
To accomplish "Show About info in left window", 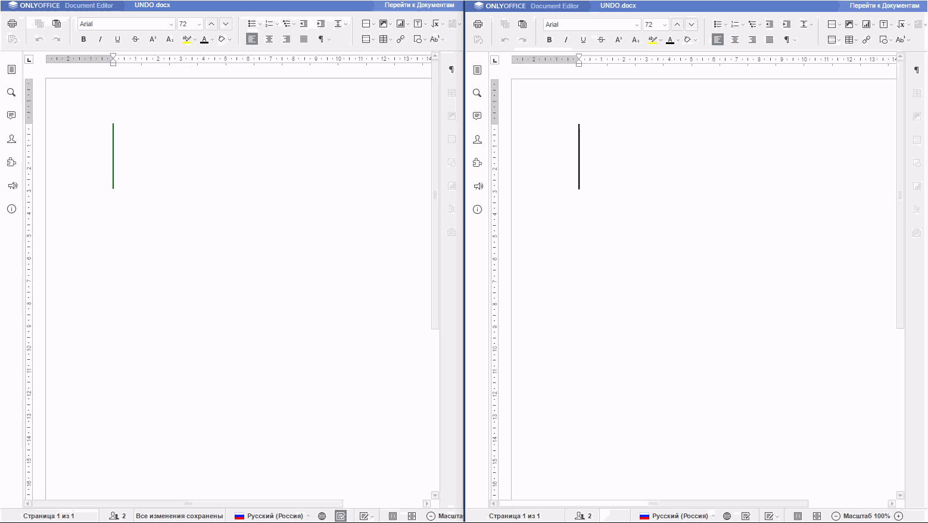I will tap(11, 208).
